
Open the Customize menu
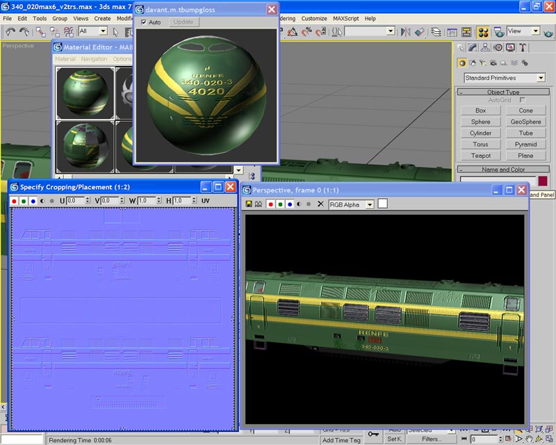(x=314, y=18)
